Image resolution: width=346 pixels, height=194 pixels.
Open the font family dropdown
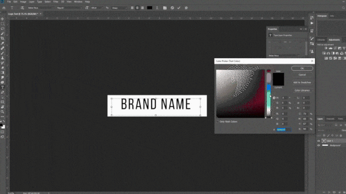41,8
